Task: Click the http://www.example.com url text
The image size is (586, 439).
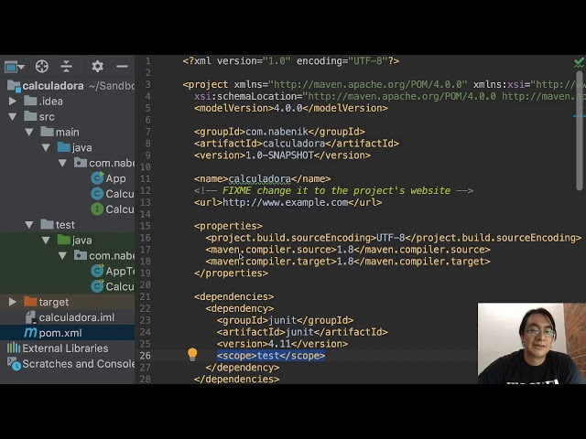Action: tap(286, 203)
